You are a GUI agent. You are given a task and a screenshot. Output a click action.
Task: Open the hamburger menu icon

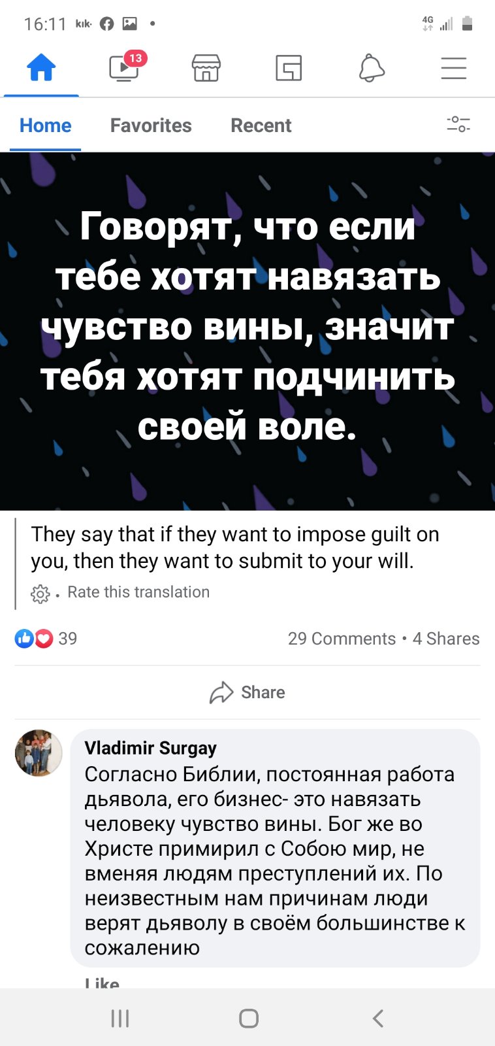tap(454, 68)
